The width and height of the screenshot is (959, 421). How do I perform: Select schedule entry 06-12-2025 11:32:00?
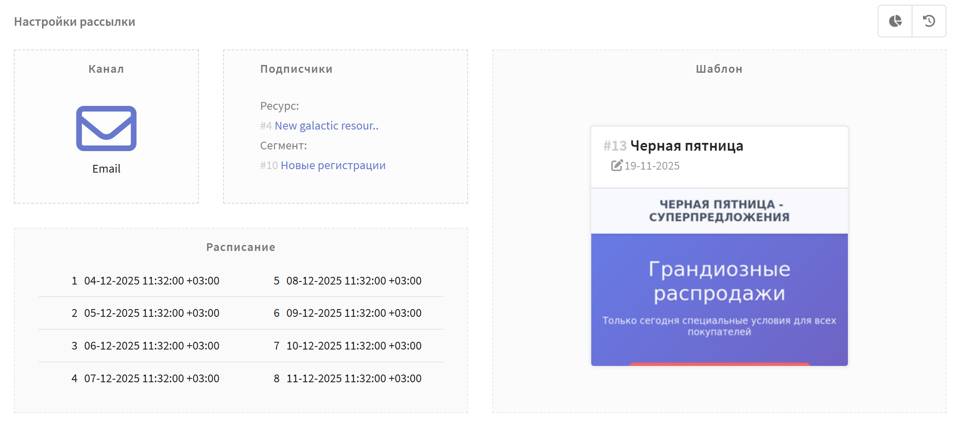coord(152,346)
